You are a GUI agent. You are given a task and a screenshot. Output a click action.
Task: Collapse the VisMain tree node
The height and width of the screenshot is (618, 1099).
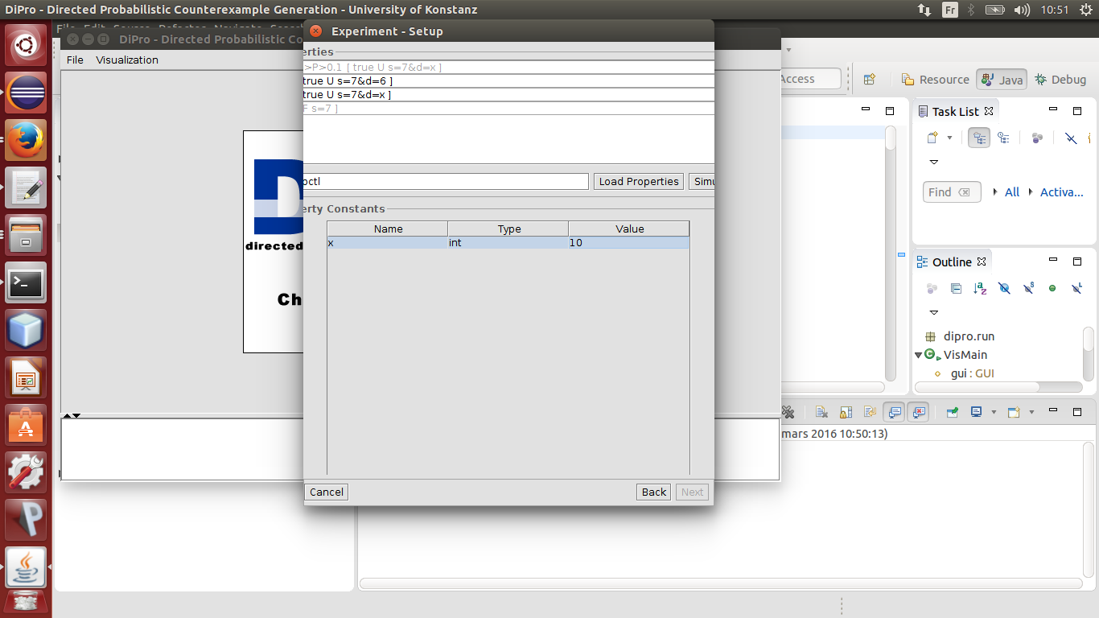point(919,355)
